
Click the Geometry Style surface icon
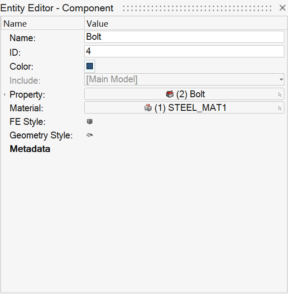[90, 135]
